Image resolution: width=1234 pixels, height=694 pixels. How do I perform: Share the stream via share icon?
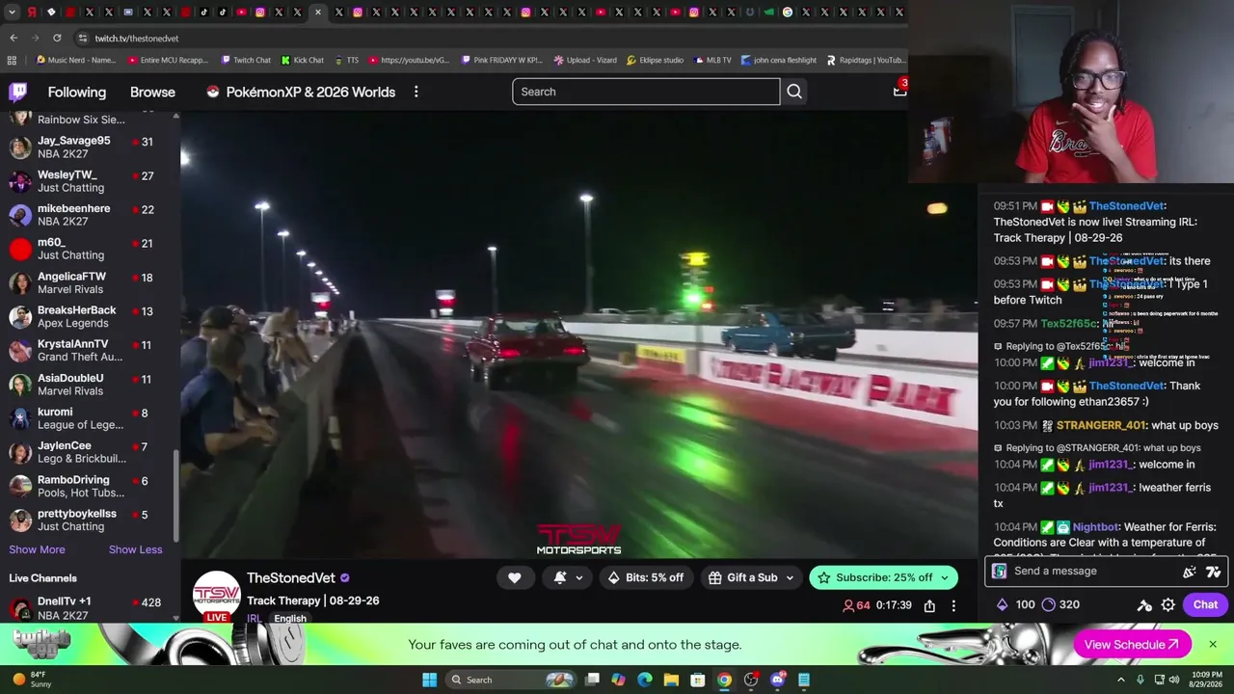(x=929, y=605)
